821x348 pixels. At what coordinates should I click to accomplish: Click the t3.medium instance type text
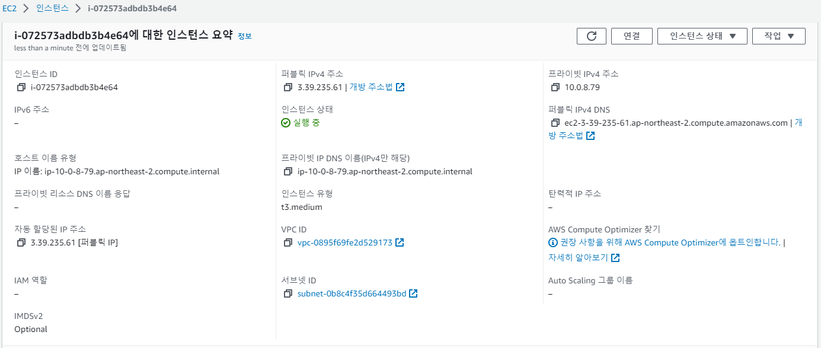302,207
